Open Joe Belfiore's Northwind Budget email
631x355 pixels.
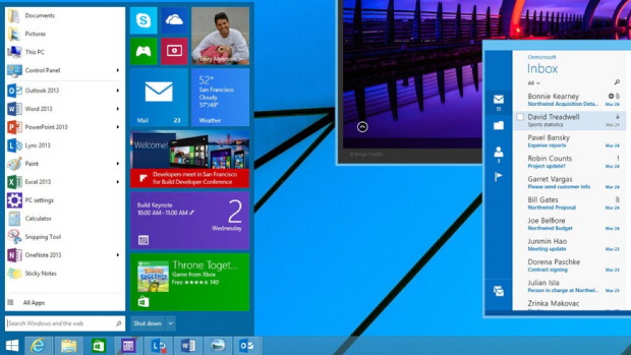(569, 224)
